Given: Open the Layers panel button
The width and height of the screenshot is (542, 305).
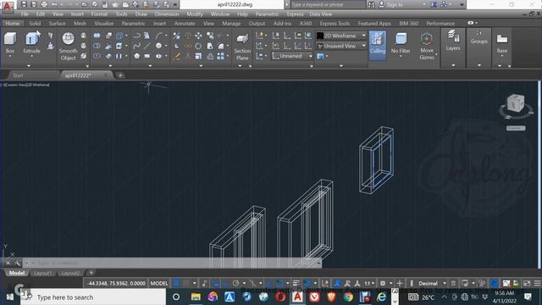Looking at the screenshot, I should pos(453,41).
